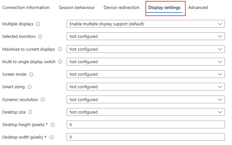
Task: Click info icon for Desktop width (pixels)
Action: 51,137
